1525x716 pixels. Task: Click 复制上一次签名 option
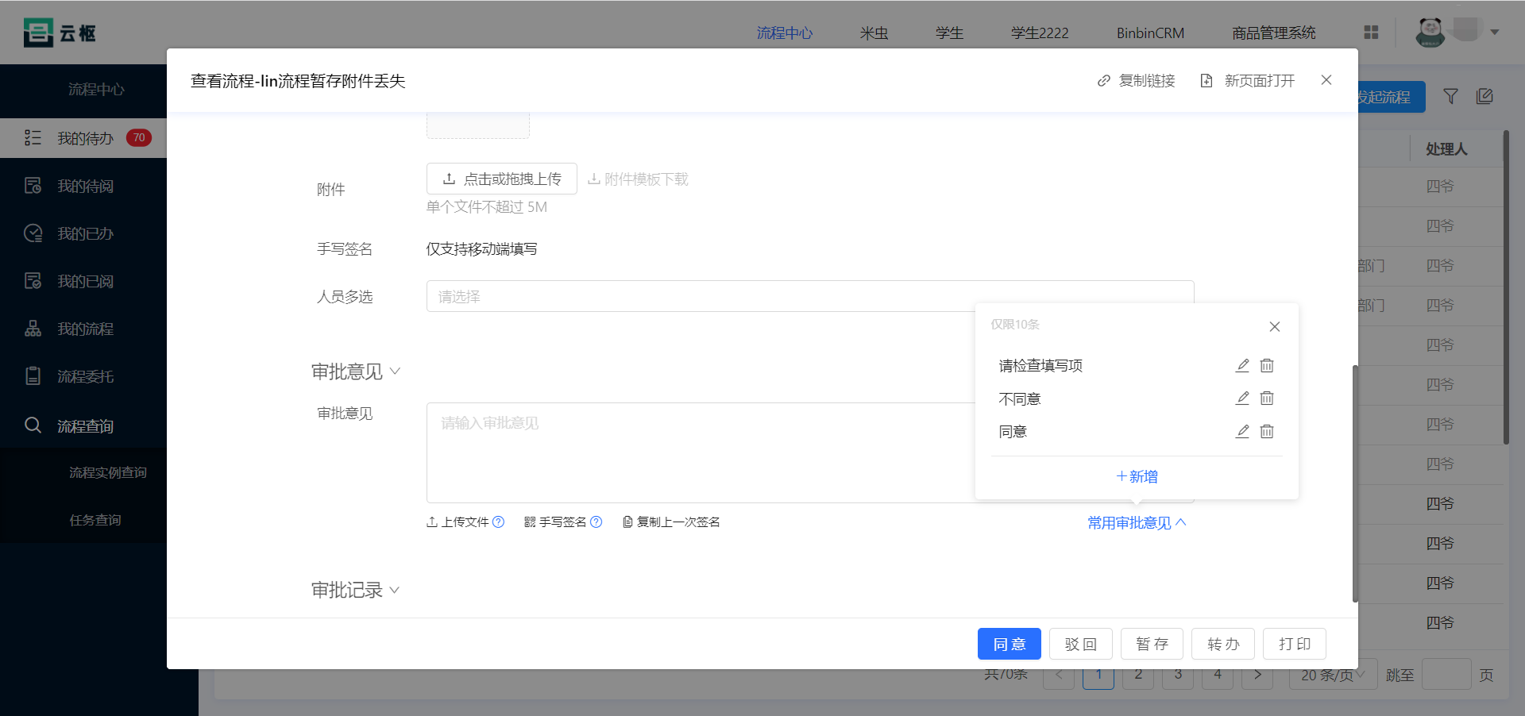click(672, 522)
